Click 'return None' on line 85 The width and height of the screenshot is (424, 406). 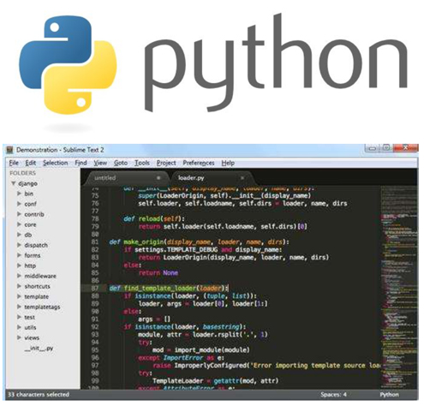pyautogui.click(x=158, y=272)
